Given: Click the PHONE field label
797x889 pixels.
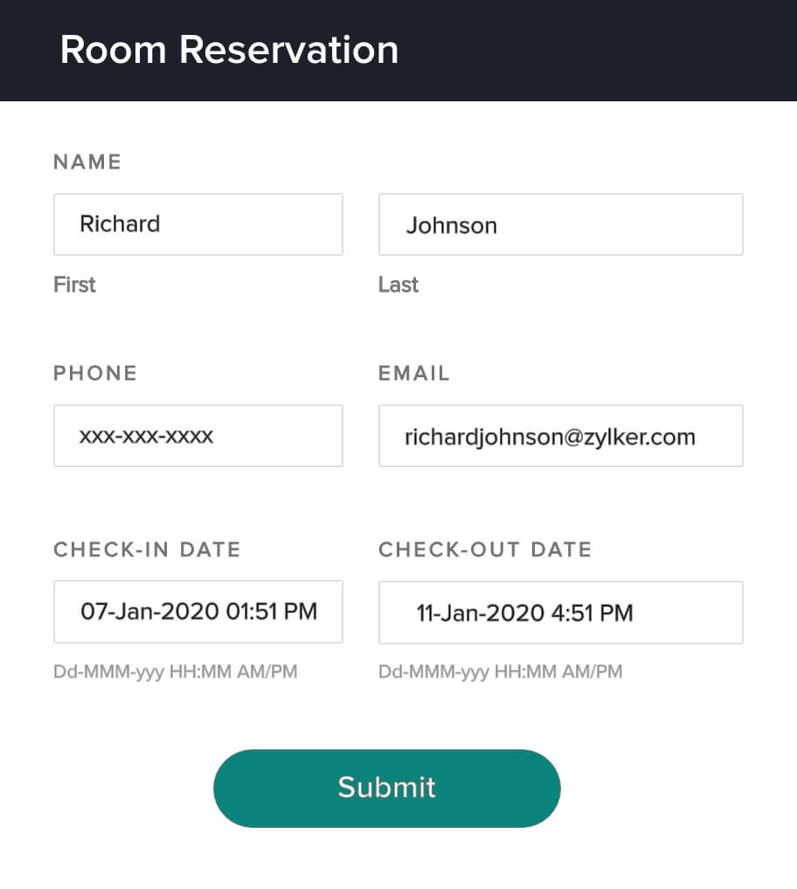Looking at the screenshot, I should (95, 374).
